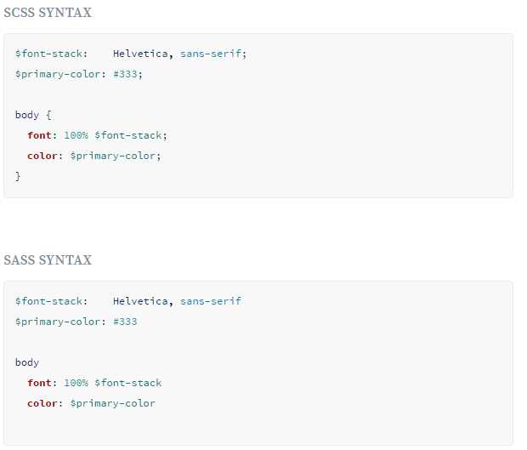Click #333; value in SCSS block
The width and height of the screenshot is (527, 450).
coord(127,74)
